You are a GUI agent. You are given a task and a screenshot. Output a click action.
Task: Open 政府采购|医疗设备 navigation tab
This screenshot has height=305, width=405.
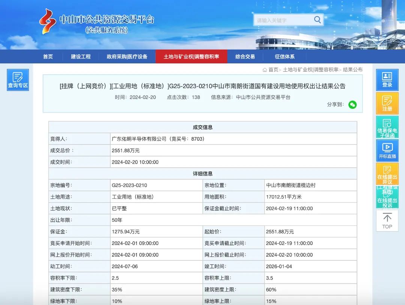point(127,57)
